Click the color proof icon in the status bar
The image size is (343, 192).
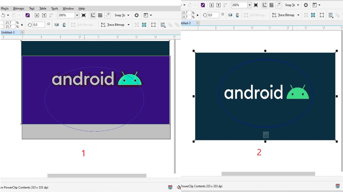click(x=170, y=187)
